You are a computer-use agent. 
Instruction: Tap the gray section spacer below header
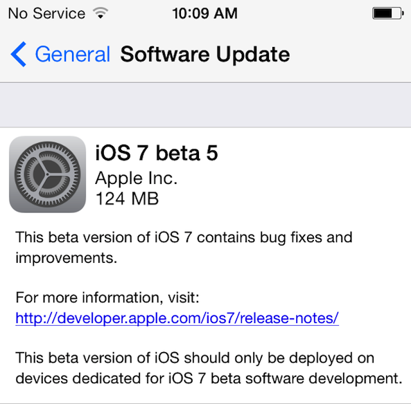205,105
